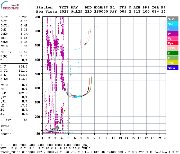Click the foF1 value 4.10
Screen dimensions: 180x154
(x=24, y=21)
